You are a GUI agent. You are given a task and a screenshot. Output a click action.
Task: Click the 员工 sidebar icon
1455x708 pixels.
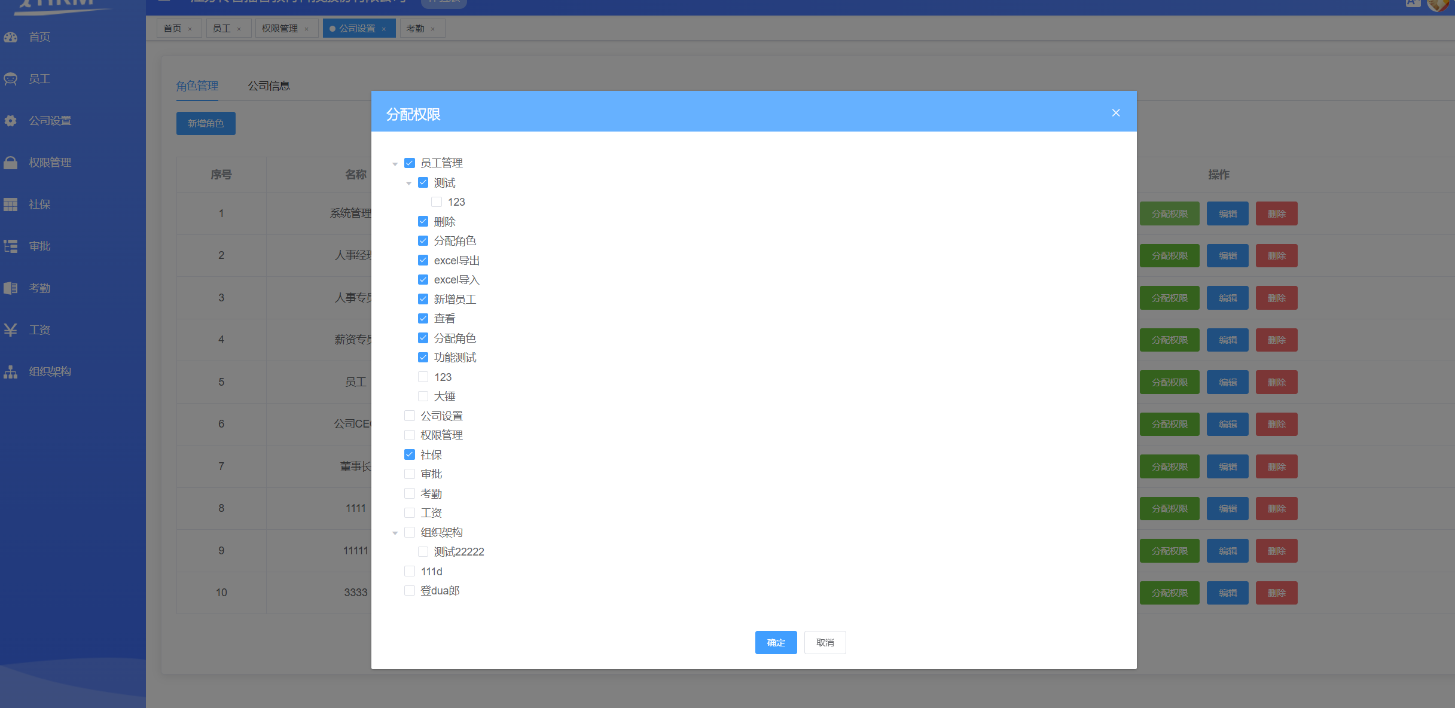tap(11, 79)
